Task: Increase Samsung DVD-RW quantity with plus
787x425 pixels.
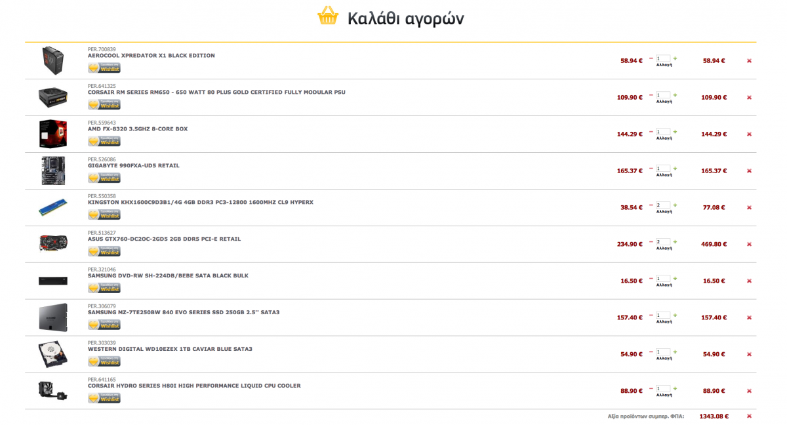Action: pyautogui.click(x=675, y=279)
